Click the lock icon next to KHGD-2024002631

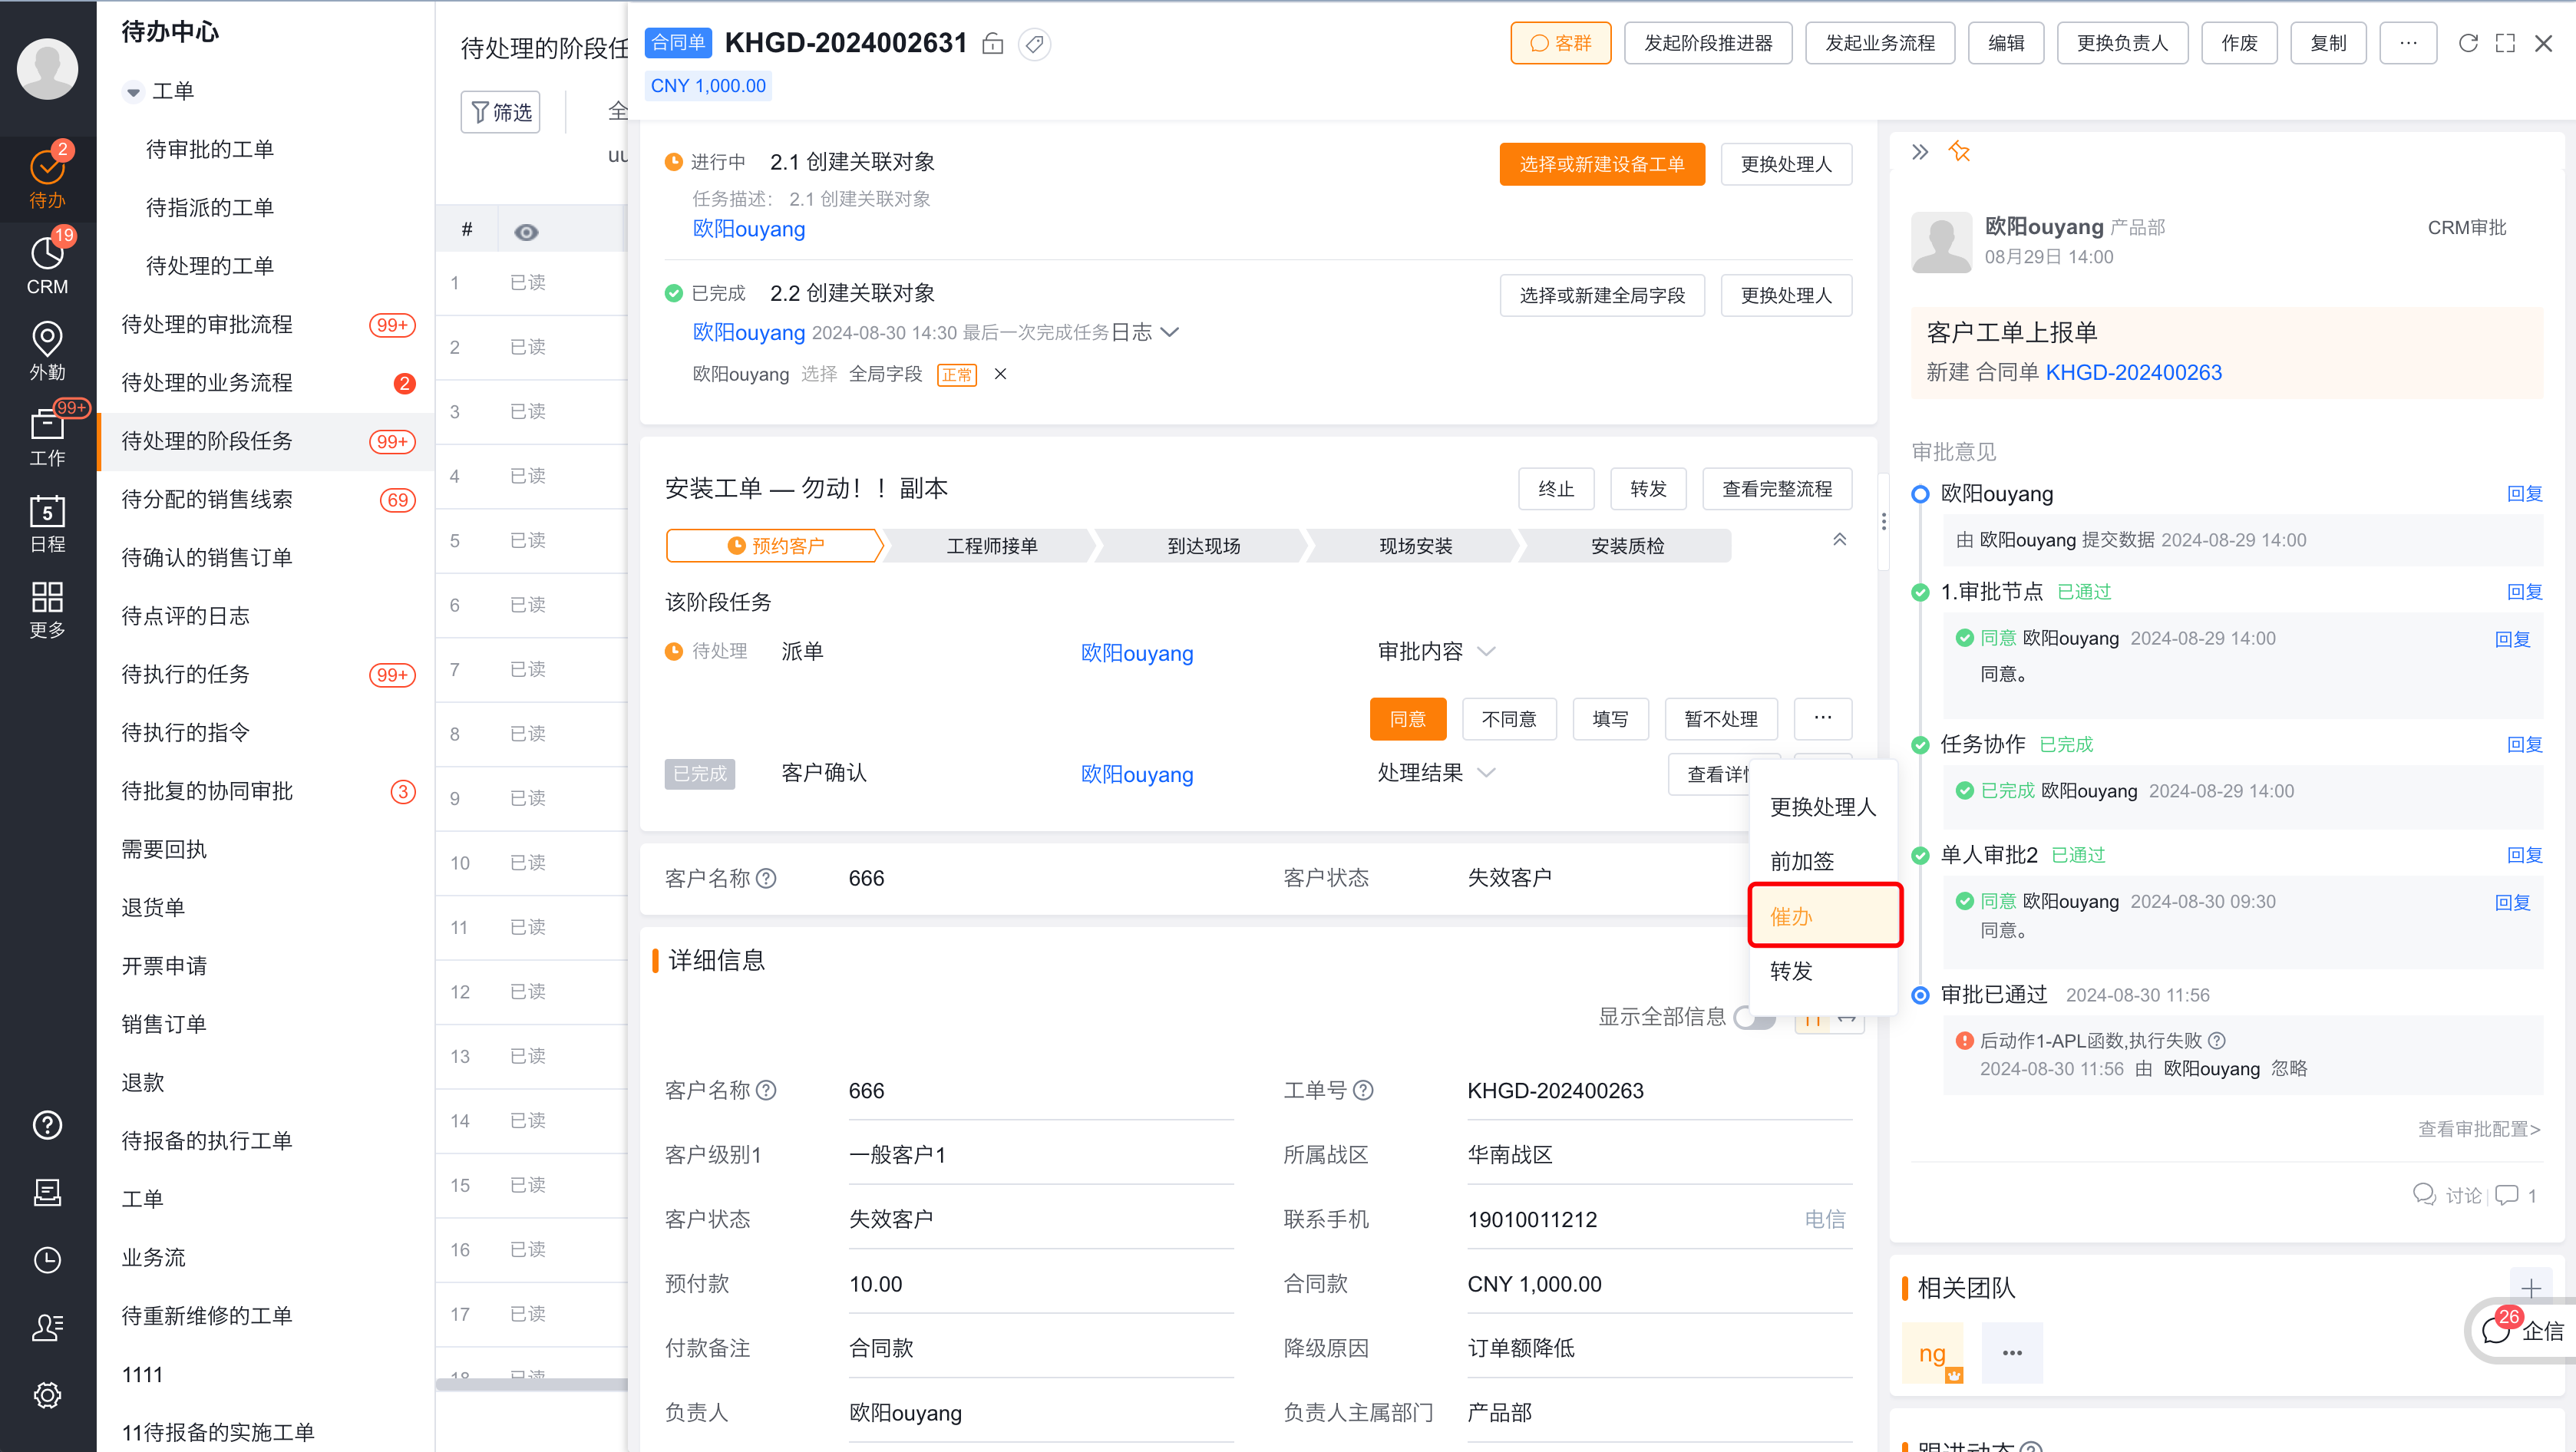pyautogui.click(x=992, y=44)
